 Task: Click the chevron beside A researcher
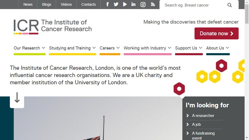coord(188,116)
